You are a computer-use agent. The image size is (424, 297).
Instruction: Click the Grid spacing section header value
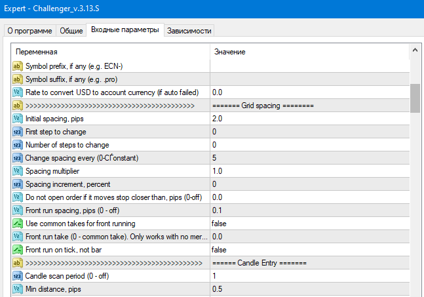tap(263, 106)
